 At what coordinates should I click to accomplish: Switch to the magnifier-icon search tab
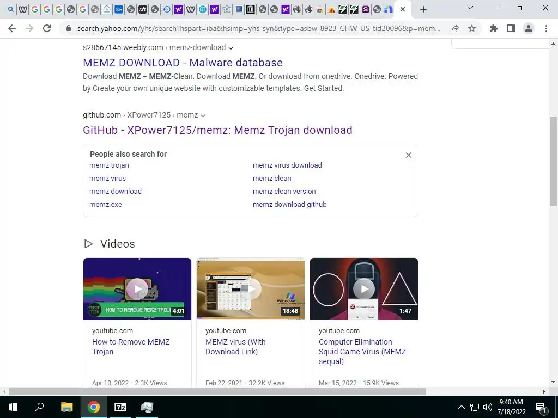[11, 10]
